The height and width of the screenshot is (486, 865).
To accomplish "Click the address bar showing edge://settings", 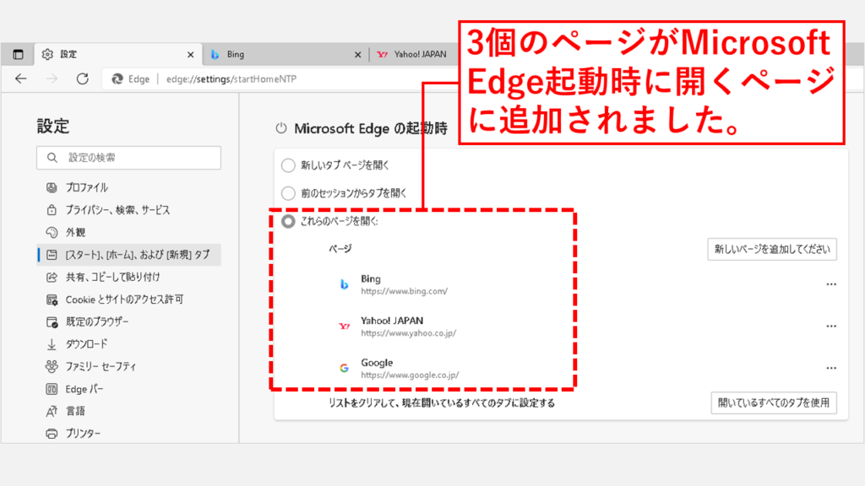I will click(279, 78).
